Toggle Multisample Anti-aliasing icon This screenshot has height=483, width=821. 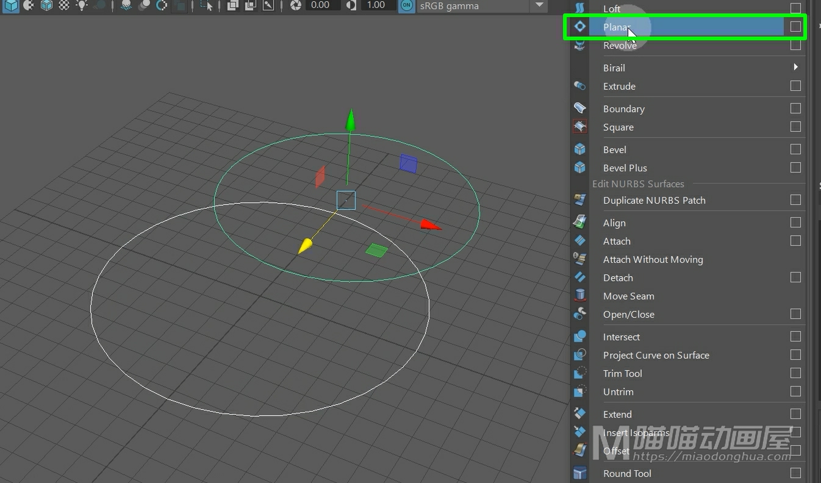(x=162, y=5)
